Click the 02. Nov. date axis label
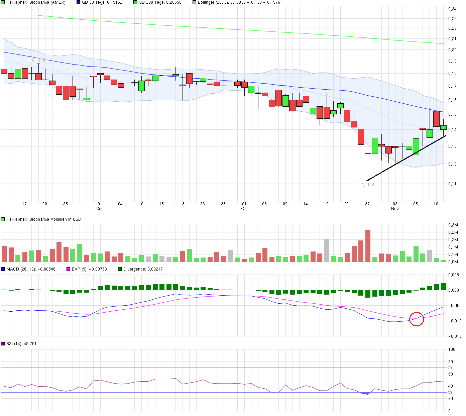This screenshot has width=466, height=416. click(x=395, y=206)
